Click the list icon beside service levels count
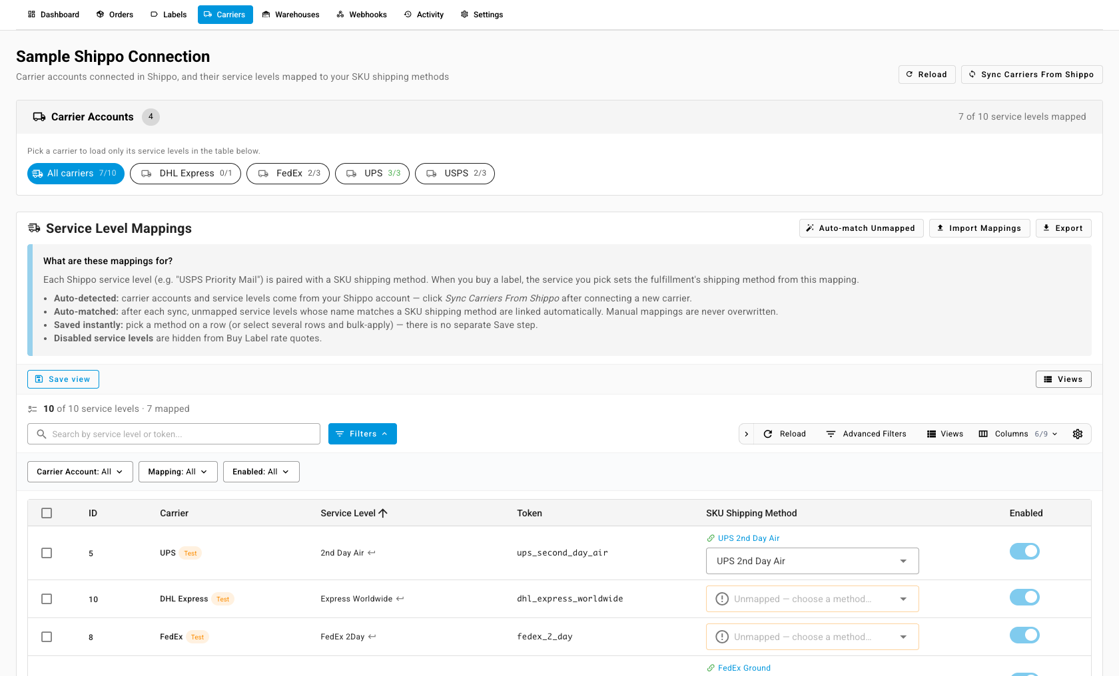The width and height of the screenshot is (1119, 676). click(33, 409)
